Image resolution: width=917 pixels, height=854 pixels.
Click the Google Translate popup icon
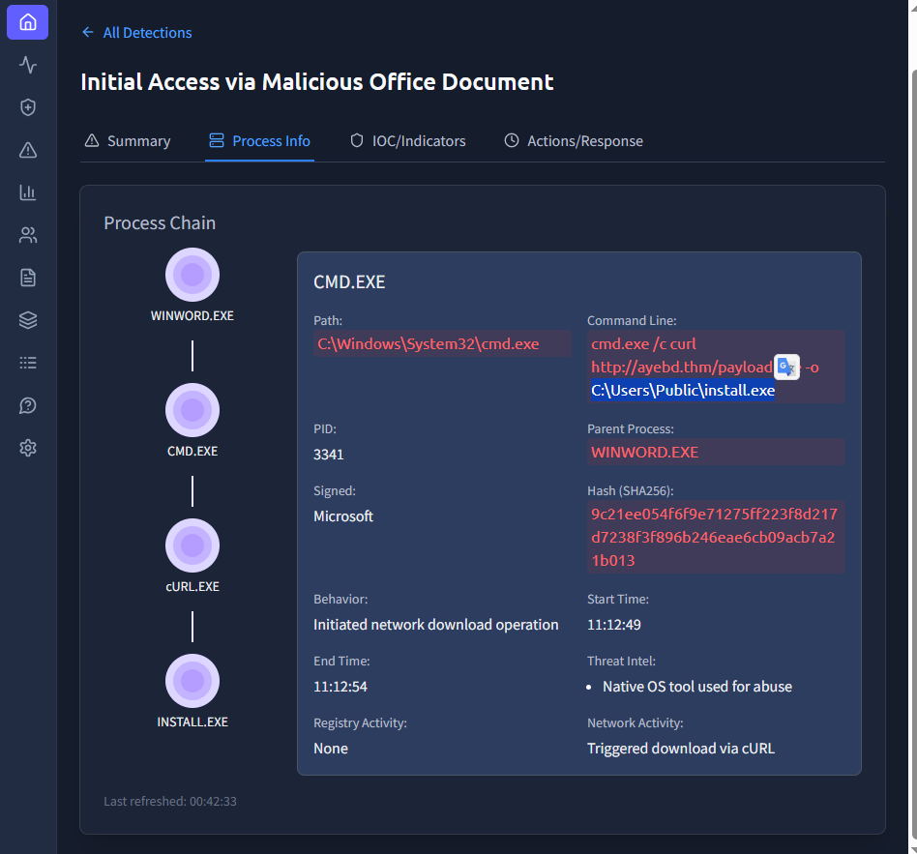[x=786, y=368]
